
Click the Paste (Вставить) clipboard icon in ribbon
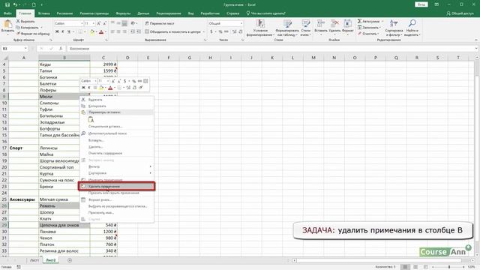pyautogui.click(x=7, y=24)
